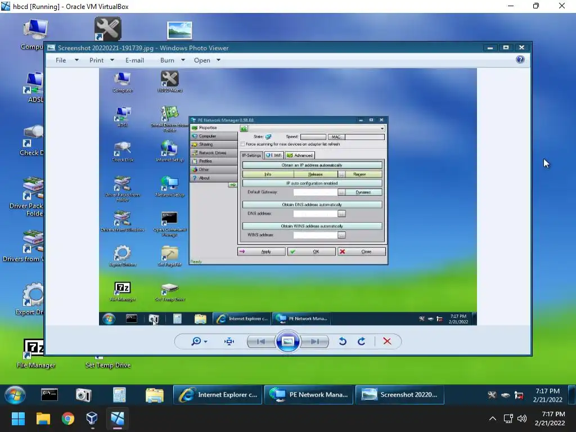Restore down the VirtualBox window

point(536,6)
